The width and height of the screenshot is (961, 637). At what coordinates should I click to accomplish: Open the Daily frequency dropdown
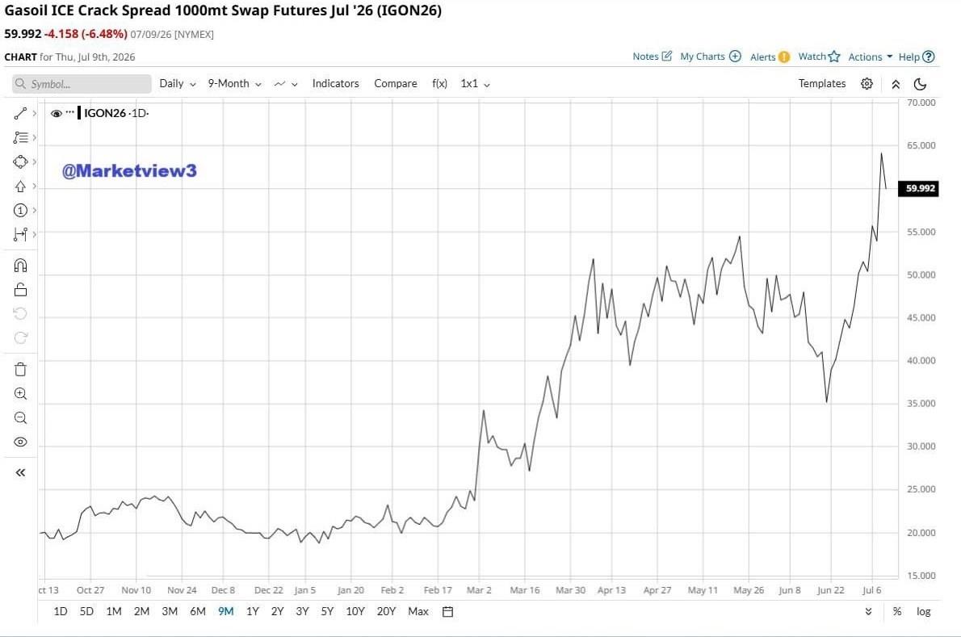click(178, 84)
